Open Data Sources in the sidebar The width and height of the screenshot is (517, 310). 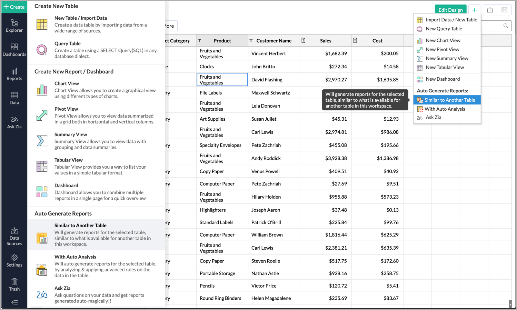[14, 236]
